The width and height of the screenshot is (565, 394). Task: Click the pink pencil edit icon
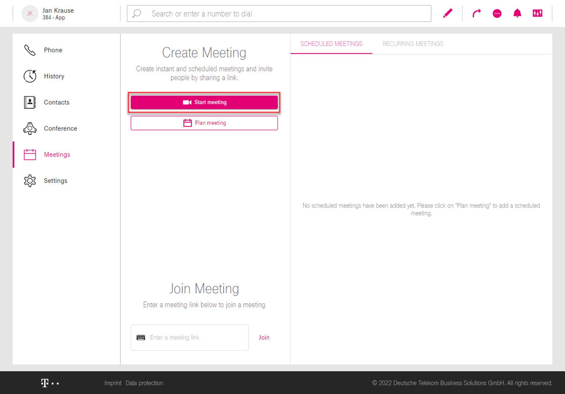tap(448, 13)
